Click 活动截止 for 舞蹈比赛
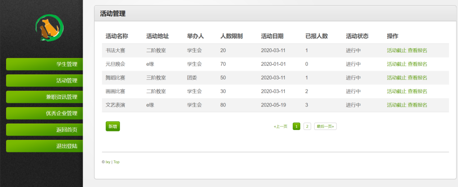This screenshot has height=187, width=458. click(397, 78)
